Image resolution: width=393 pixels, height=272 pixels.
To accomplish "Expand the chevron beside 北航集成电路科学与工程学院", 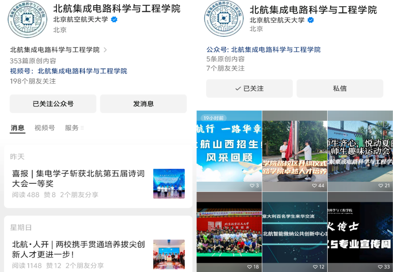I will pyautogui.click(x=106, y=50).
